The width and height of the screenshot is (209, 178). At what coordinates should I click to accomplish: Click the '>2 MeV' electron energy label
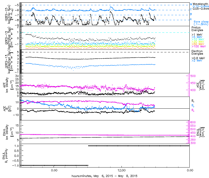click(197, 61)
